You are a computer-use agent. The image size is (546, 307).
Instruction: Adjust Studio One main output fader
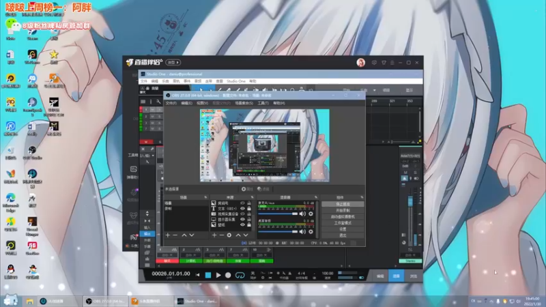point(410,202)
